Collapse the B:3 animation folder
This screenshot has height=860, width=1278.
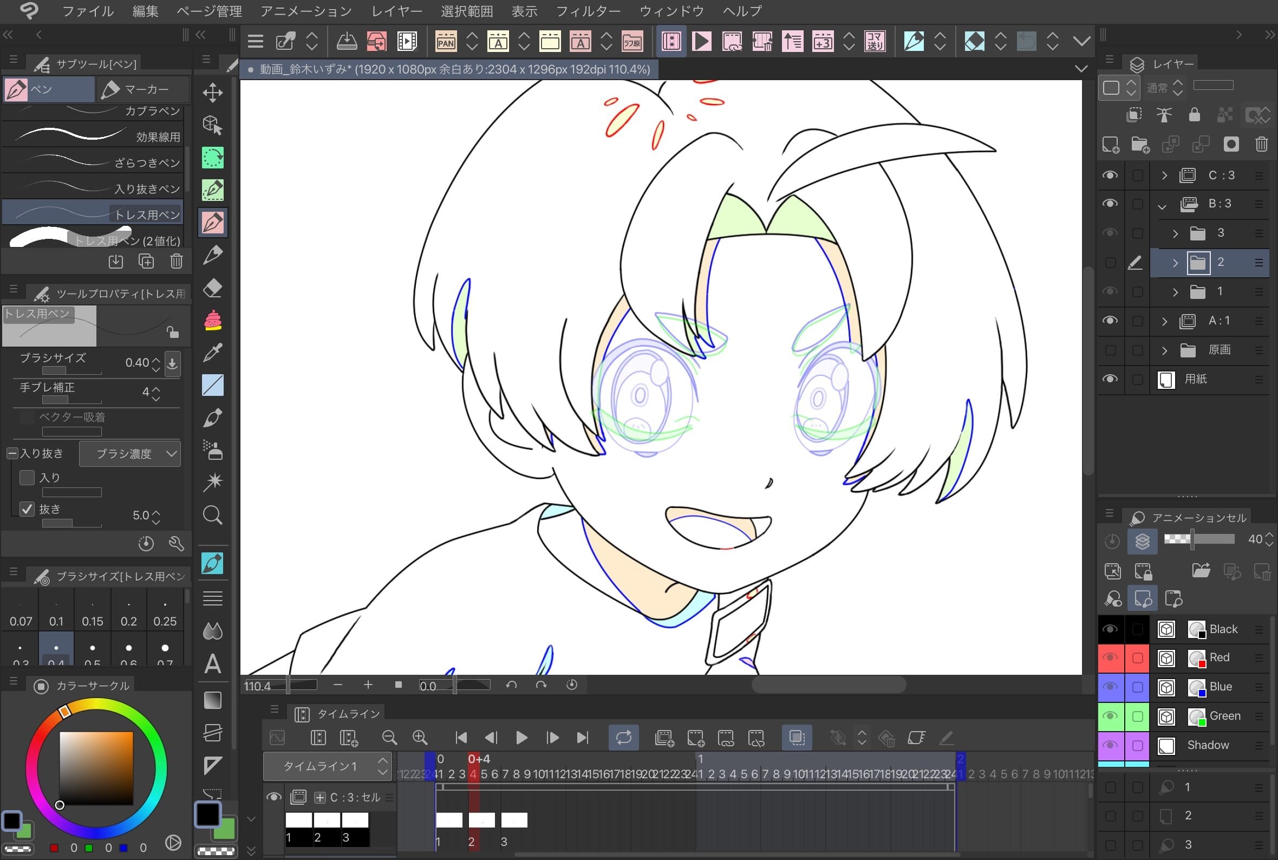pos(1162,206)
